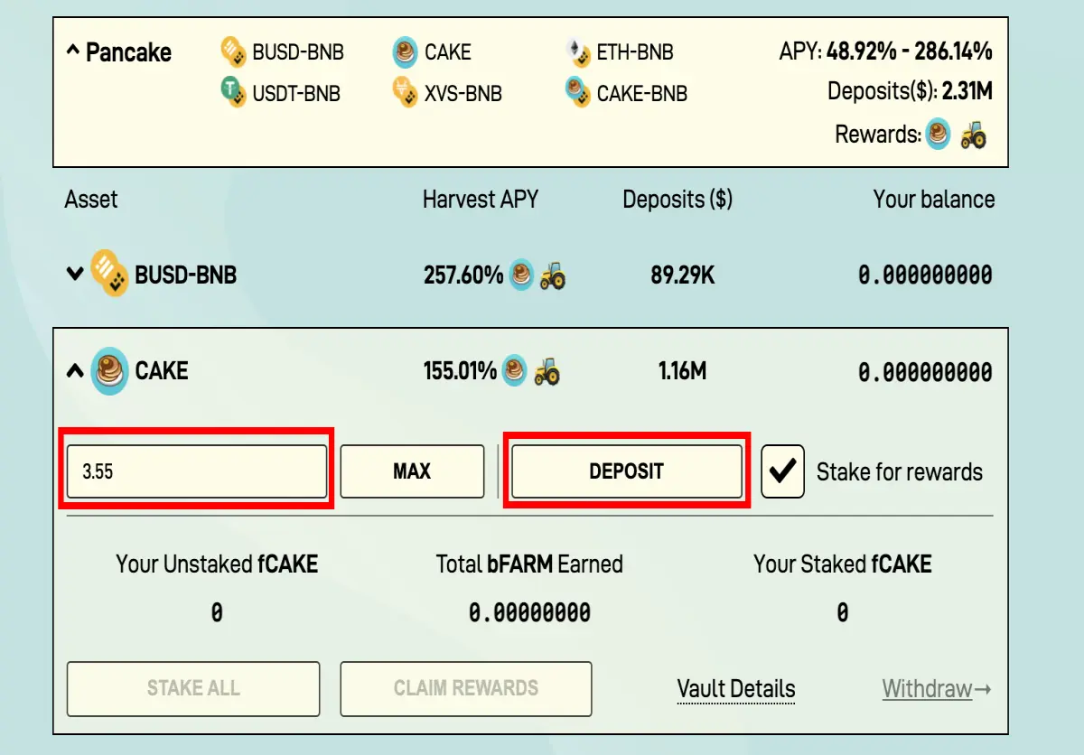Click the Your Unstaked fCAKE label
The width and height of the screenshot is (1084, 755).
click(x=217, y=564)
